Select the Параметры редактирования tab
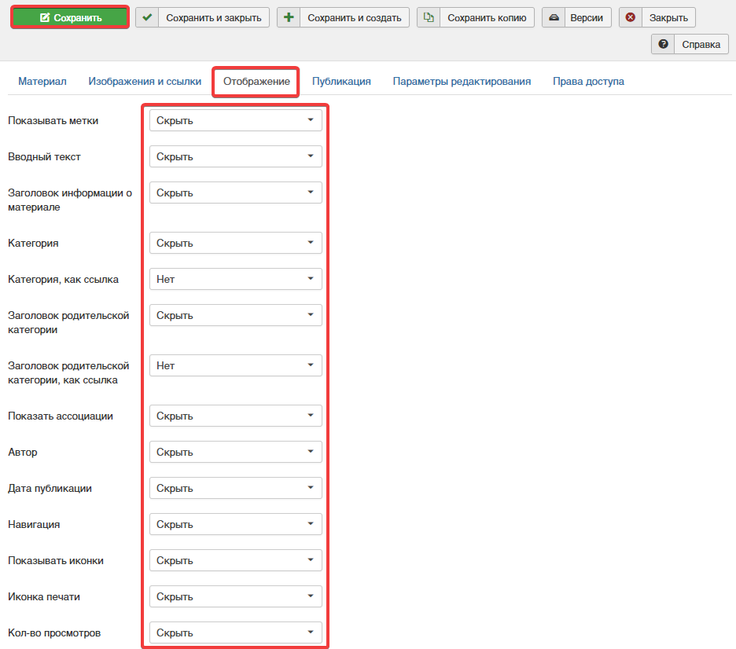This screenshot has width=736, height=649. coord(462,81)
